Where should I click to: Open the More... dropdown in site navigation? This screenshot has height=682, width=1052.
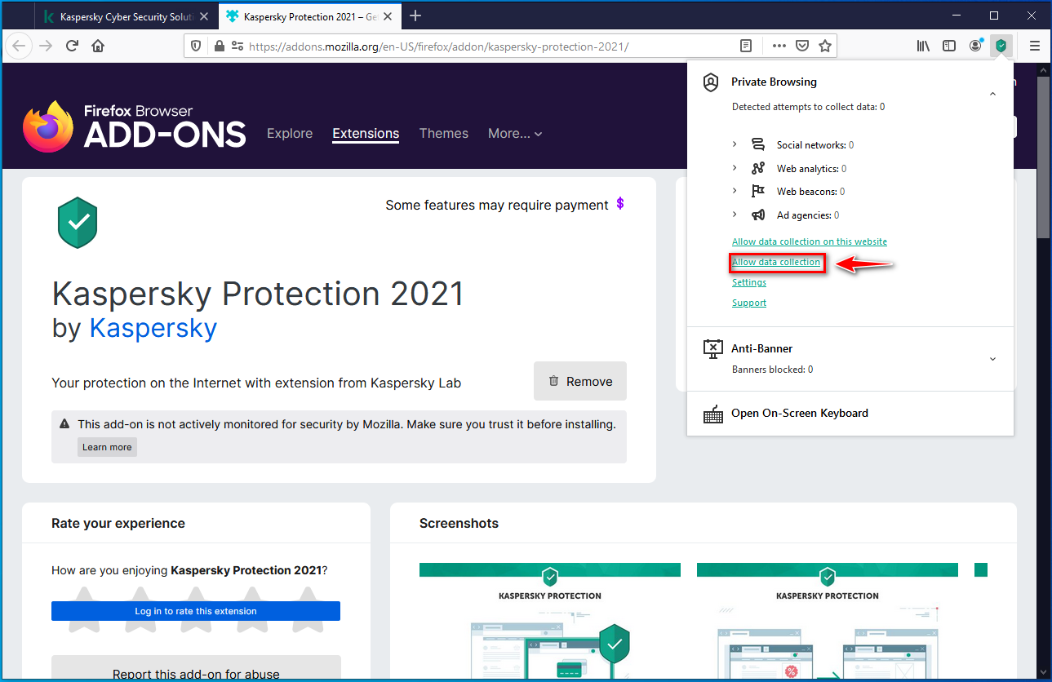515,134
